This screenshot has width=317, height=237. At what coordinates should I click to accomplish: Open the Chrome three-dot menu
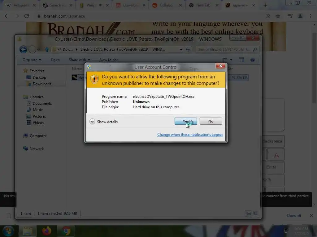pyautogui.click(x=310, y=16)
